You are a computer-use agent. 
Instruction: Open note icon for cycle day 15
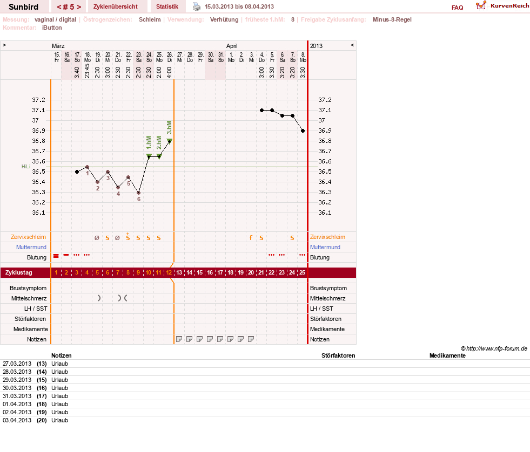point(199,339)
